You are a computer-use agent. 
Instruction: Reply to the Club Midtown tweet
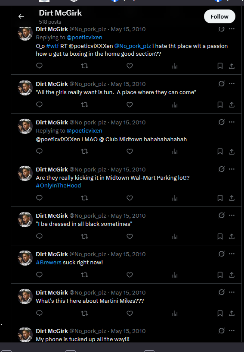click(x=39, y=151)
